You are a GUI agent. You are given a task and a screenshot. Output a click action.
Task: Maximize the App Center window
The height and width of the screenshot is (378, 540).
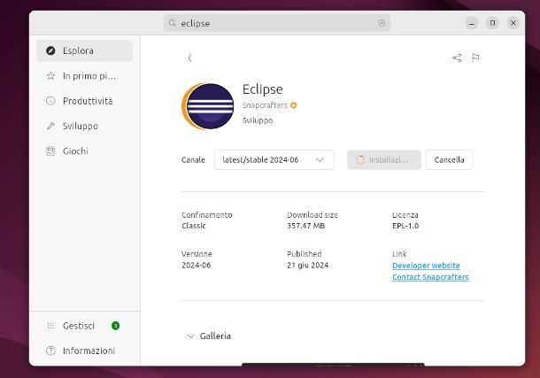(x=492, y=23)
